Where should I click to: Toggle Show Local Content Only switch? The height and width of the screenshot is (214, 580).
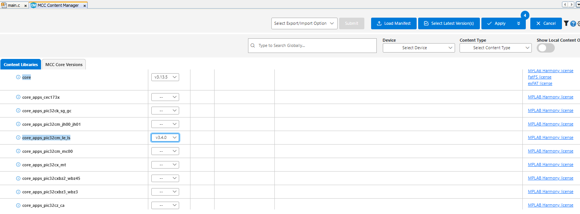point(545,48)
